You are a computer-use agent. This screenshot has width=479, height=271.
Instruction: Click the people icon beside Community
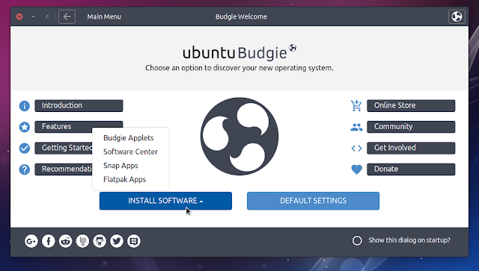(356, 127)
